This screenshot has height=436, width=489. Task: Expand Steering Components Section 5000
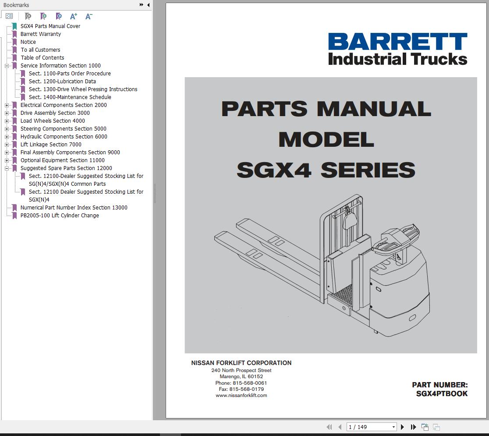pos(7,129)
